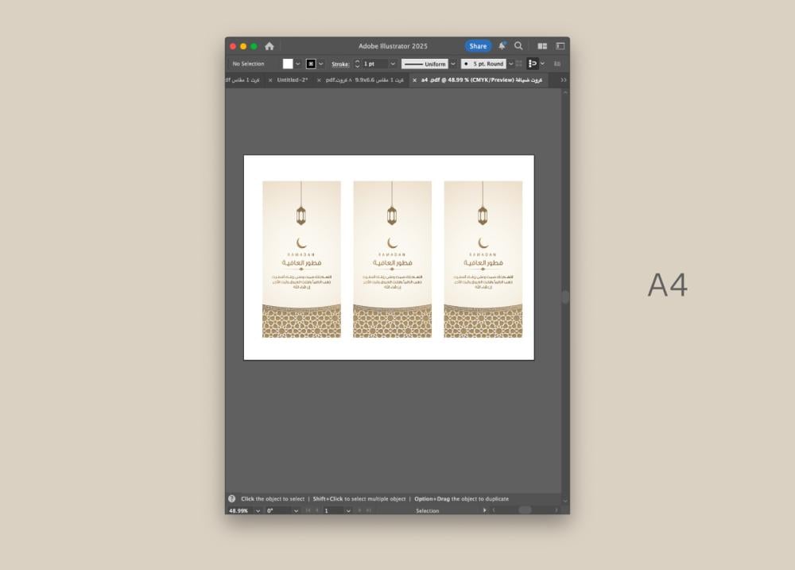This screenshot has width=795, height=570.
Task: Click the workspace switcher icon
Action: 560,46
